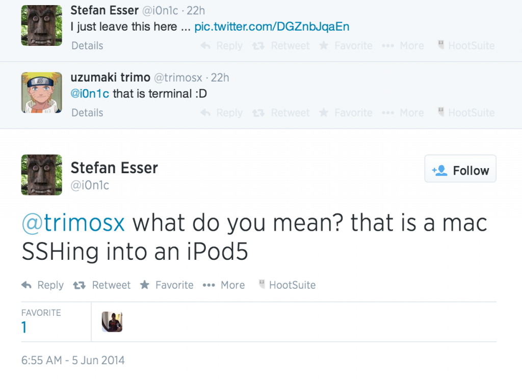The width and height of the screenshot is (522, 379).
Task: Expand Details on the uzumaki trimo tweet
Action: (87, 113)
